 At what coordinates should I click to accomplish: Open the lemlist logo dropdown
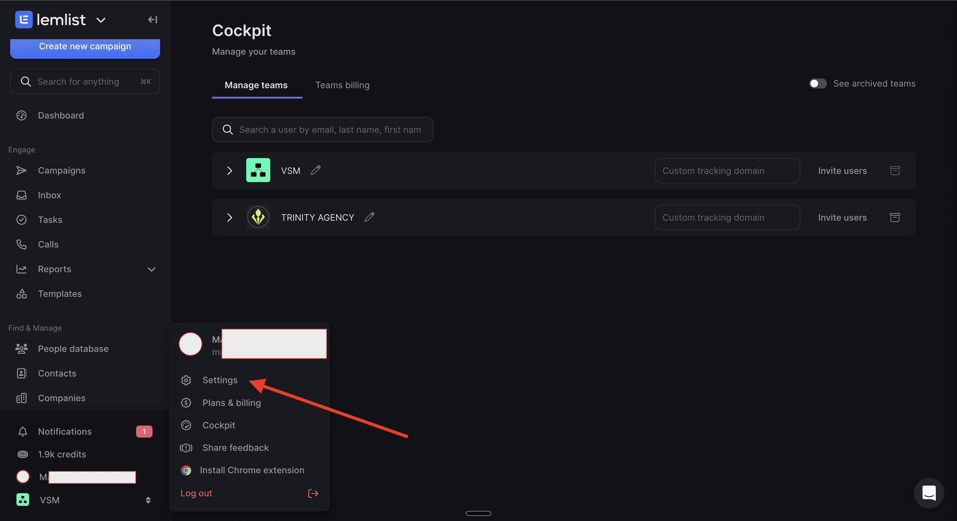click(x=101, y=20)
